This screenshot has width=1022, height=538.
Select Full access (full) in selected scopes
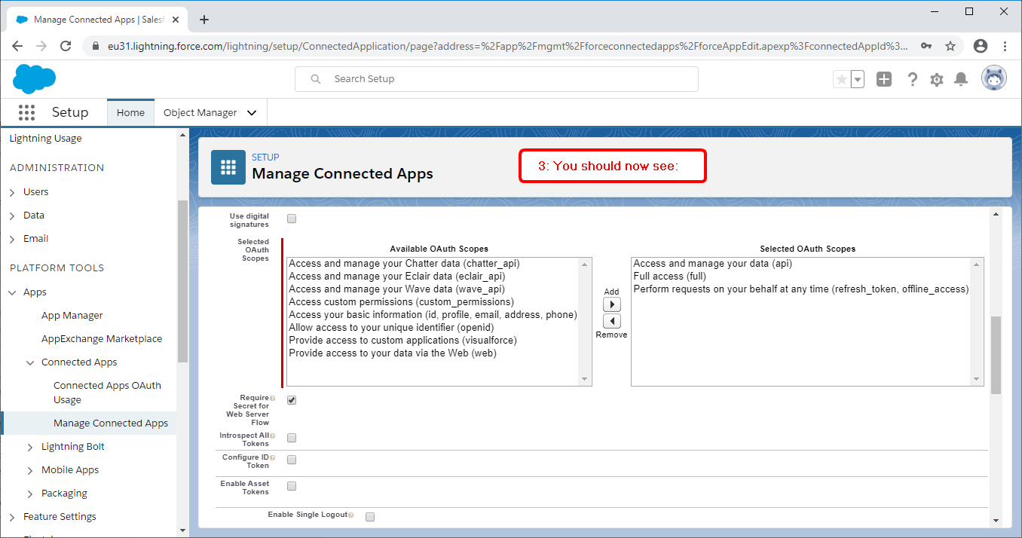pos(670,277)
